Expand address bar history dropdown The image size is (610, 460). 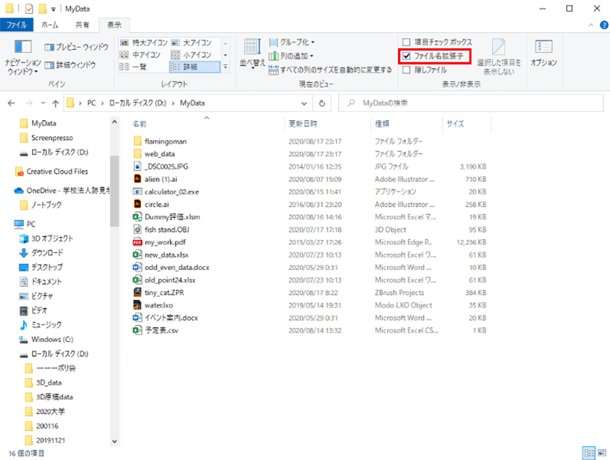pyautogui.click(x=304, y=104)
